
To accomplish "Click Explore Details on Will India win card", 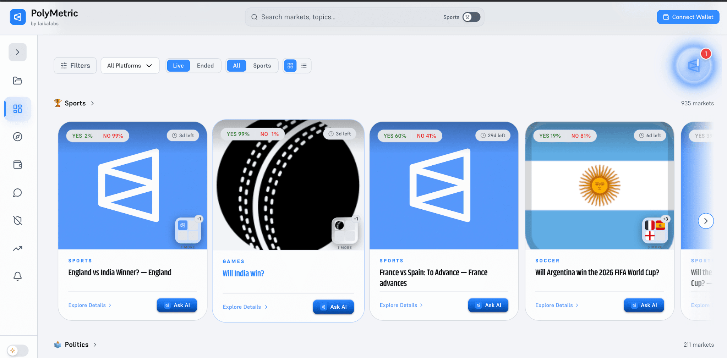I will (245, 307).
